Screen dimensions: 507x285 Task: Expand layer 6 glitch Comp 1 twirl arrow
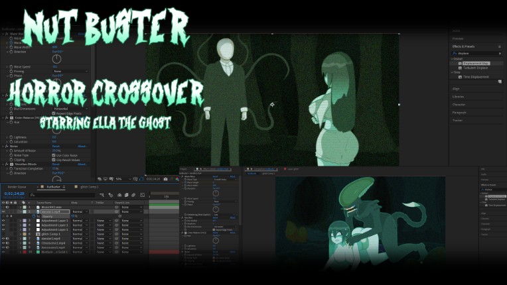[20, 234]
